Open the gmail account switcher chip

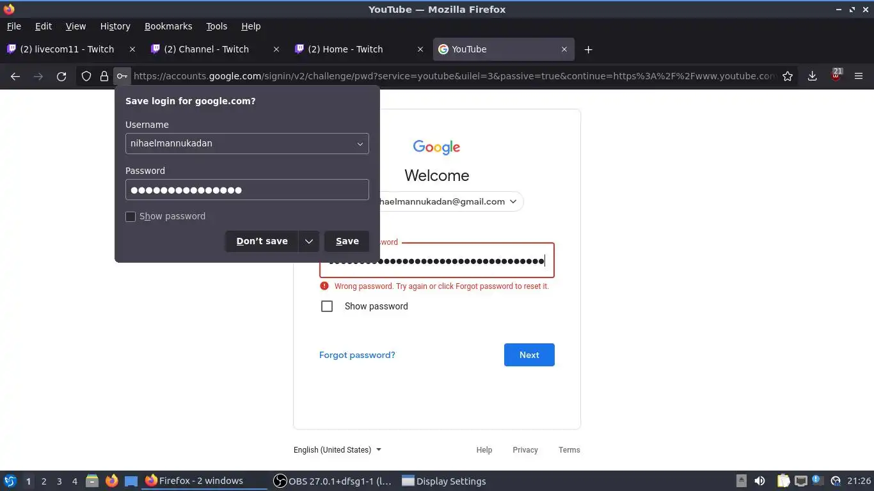tap(437, 201)
